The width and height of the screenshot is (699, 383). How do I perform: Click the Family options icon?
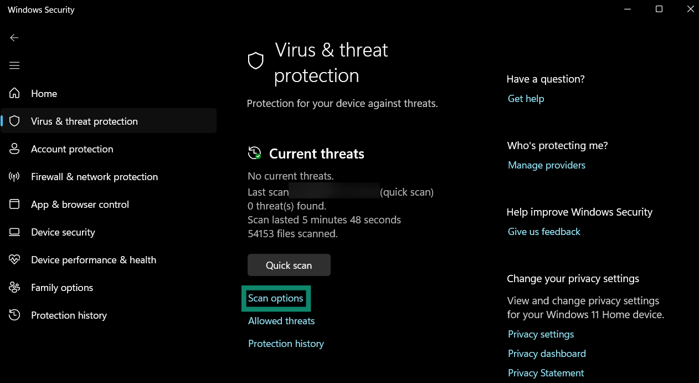pyautogui.click(x=14, y=287)
